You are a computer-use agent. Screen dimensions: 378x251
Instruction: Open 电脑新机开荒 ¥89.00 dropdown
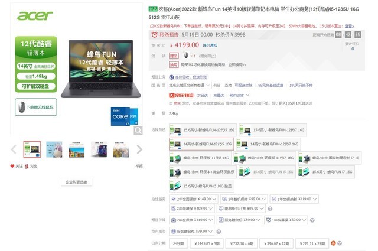241,208
